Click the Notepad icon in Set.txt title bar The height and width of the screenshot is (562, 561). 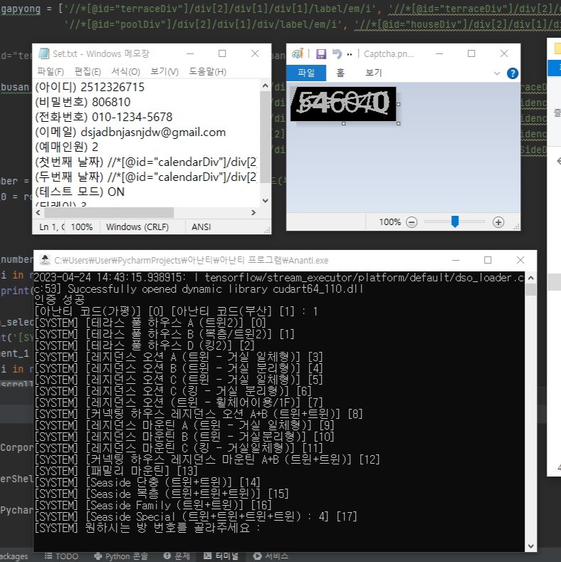[43, 53]
